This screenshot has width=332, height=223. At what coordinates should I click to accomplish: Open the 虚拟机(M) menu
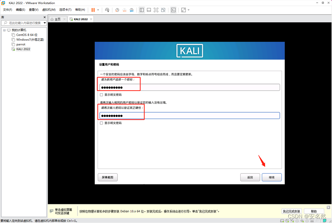click(x=49, y=10)
